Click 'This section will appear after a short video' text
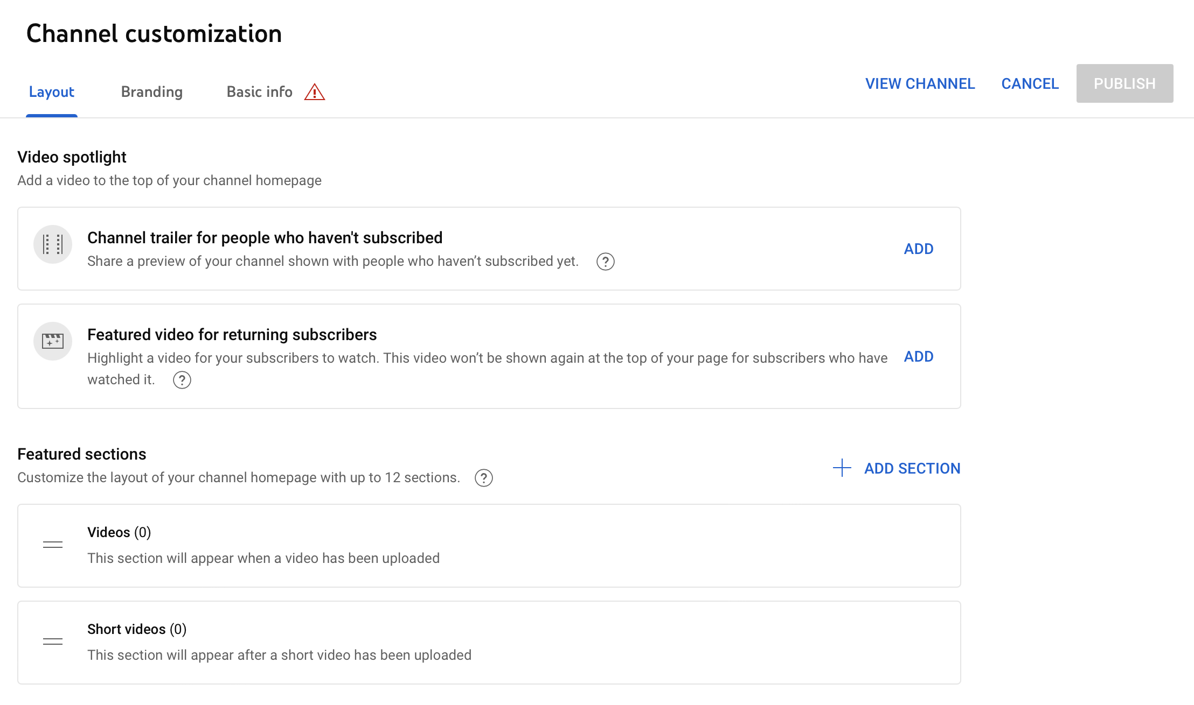 (279, 655)
